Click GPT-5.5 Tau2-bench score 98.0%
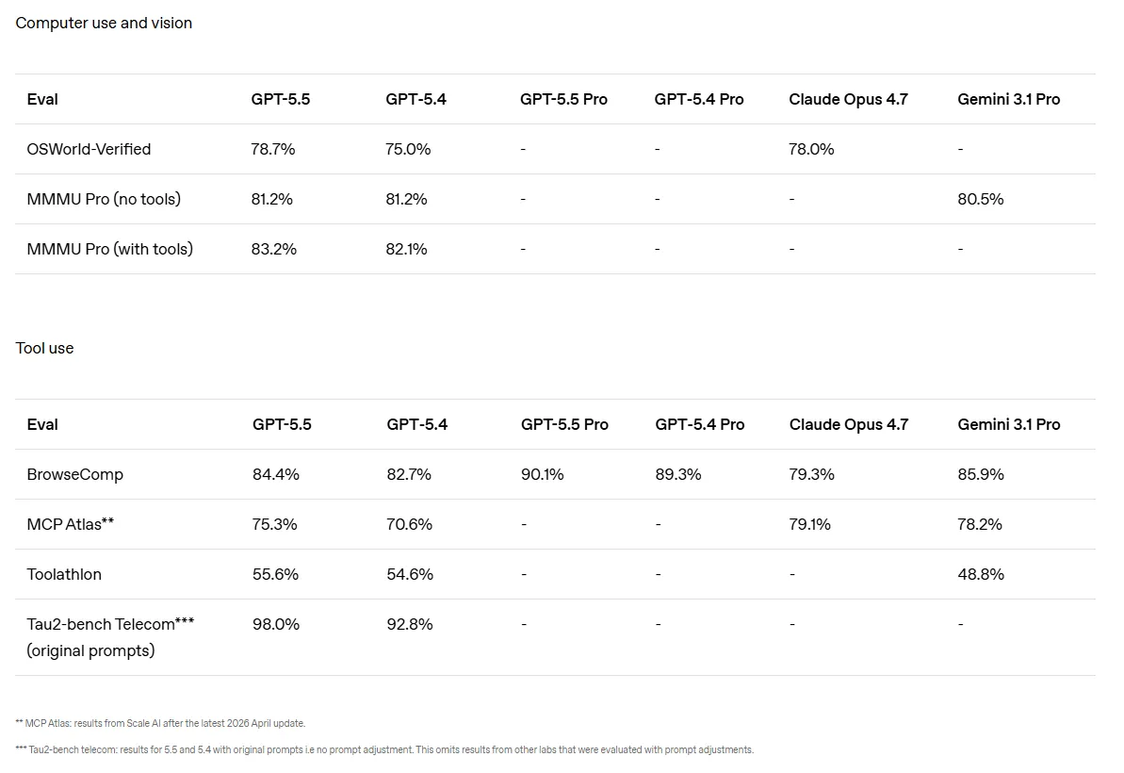The image size is (1124, 773). (x=276, y=625)
